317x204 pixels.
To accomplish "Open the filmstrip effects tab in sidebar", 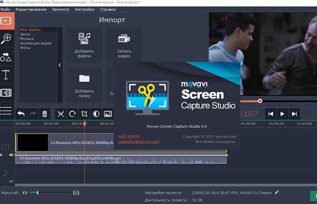I will coord(6,93).
